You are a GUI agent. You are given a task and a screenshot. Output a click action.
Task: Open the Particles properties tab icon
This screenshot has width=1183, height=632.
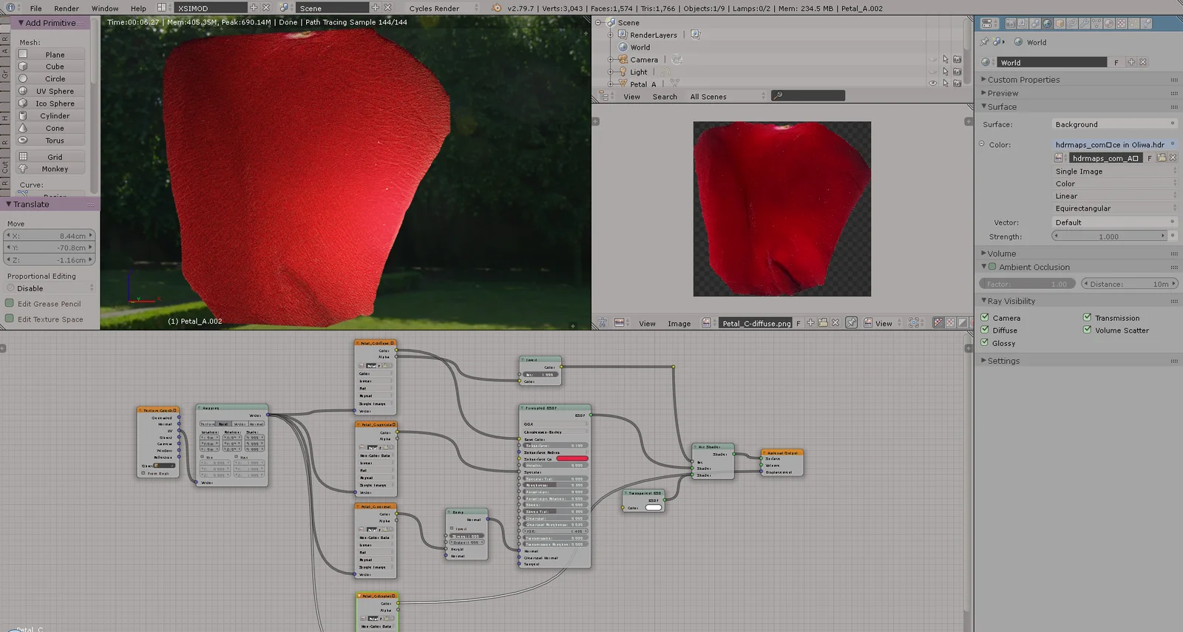pyautogui.click(x=1133, y=24)
